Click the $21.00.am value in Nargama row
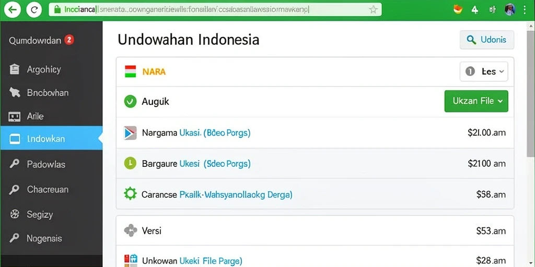Viewport: 535px width, 267px height. pos(486,133)
